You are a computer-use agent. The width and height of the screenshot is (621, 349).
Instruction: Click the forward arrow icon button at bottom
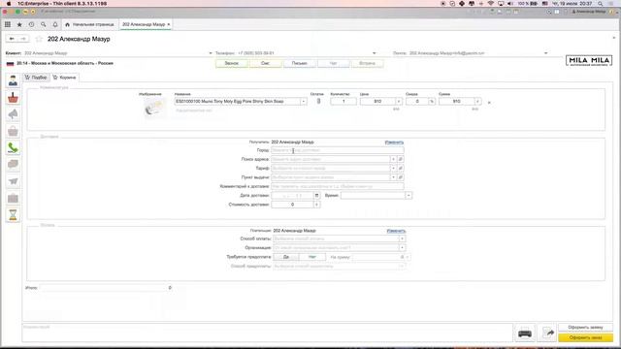(547, 333)
